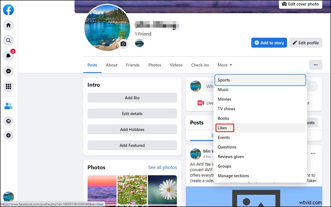The width and height of the screenshot is (331, 207).
Task: Select Likes in the More menu
Action: click(x=260, y=128)
